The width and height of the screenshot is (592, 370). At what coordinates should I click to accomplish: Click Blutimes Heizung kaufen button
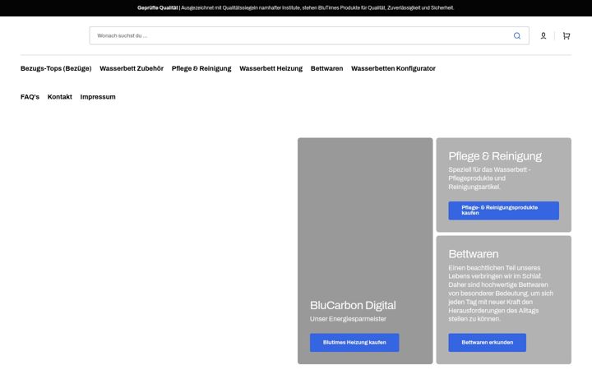coord(354,342)
